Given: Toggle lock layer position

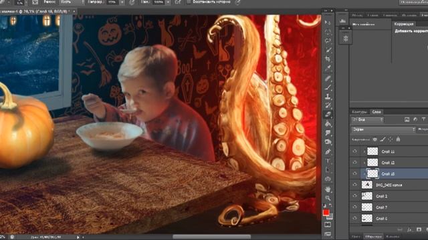Looking at the screenshot, I should coord(391,139).
